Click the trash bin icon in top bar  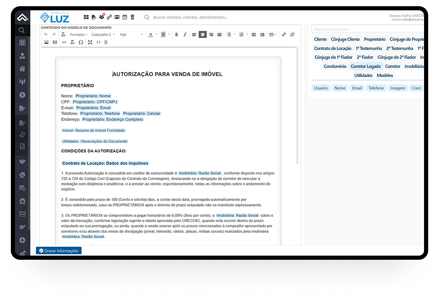click(x=133, y=17)
